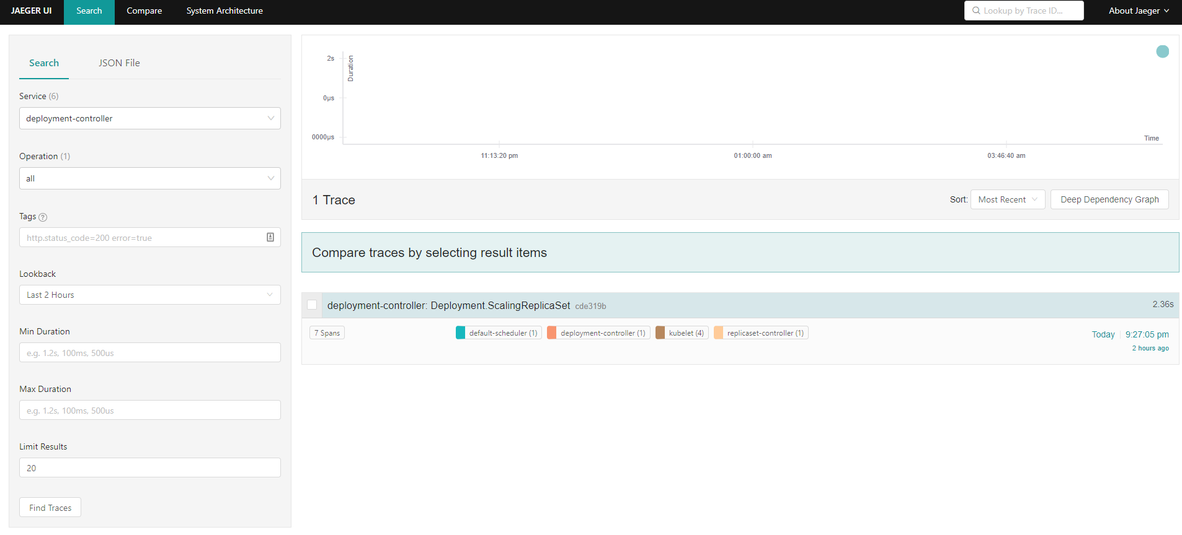Open System Architecture in top nav

point(224,11)
